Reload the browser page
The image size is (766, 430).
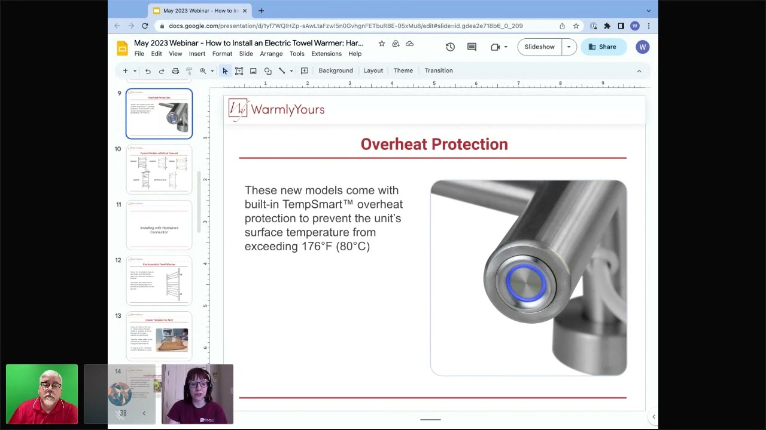click(x=145, y=26)
